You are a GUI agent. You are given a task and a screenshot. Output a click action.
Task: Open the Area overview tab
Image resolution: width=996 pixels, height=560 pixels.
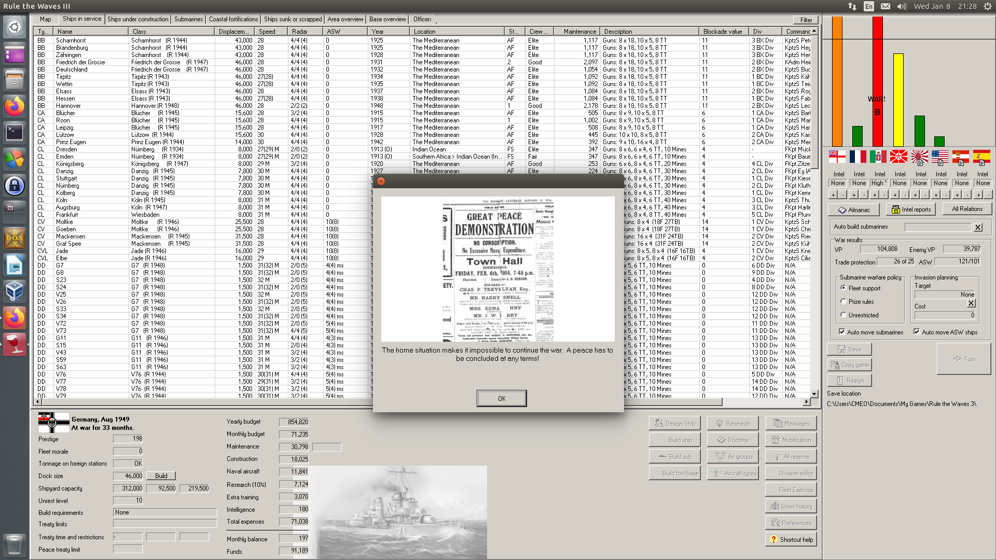point(345,19)
